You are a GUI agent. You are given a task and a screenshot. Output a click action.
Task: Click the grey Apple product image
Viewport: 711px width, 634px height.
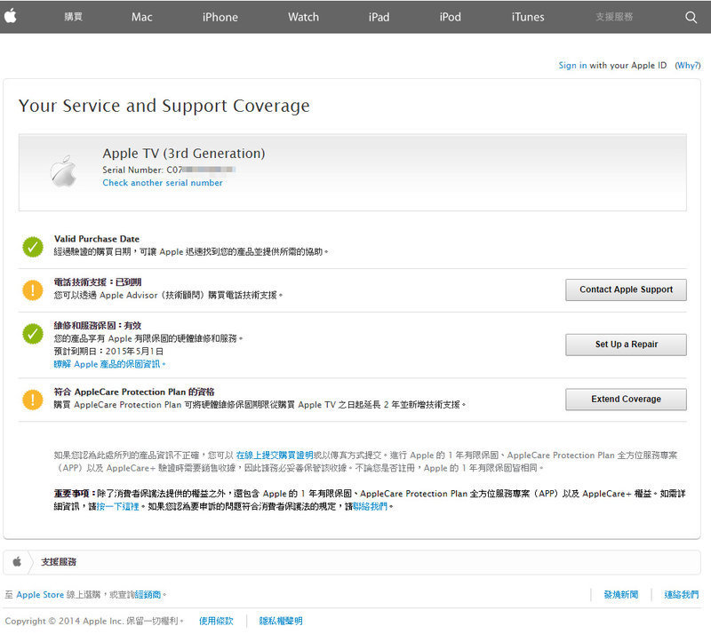(x=63, y=171)
